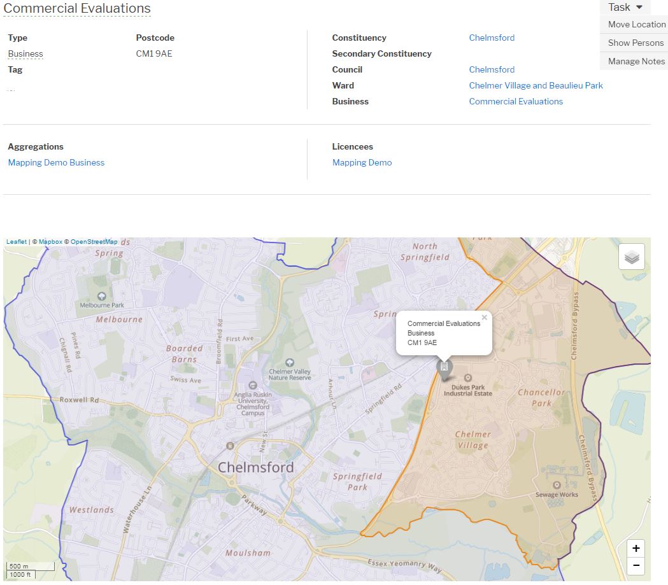Zoom in with the plus map button
Viewport: 668px width, 585px height.
point(636,548)
